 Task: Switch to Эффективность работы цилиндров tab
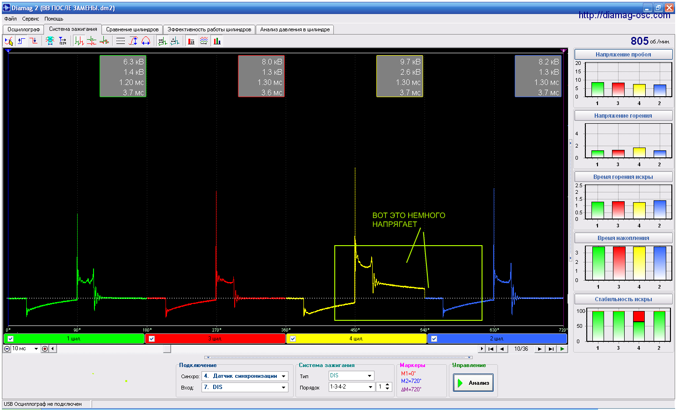[x=209, y=29]
